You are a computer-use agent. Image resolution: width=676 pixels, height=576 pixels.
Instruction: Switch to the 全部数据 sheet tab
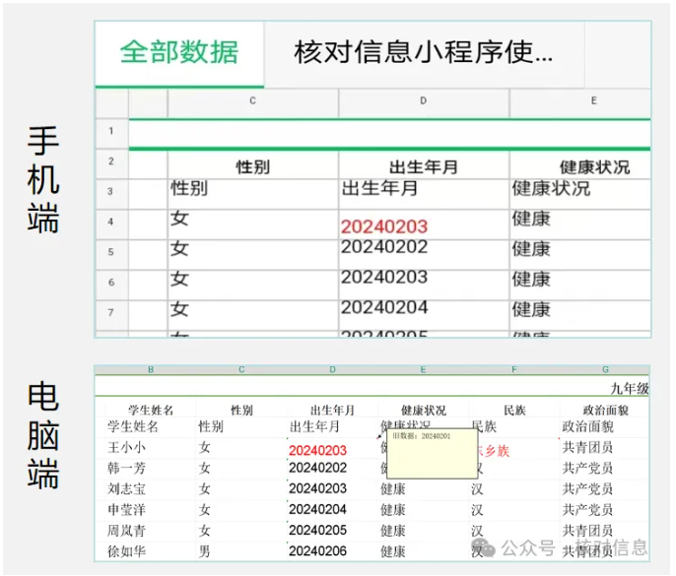tap(179, 53)
